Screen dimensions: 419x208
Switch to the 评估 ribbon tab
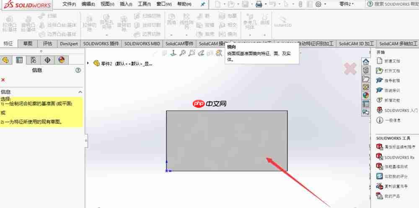[x=48, y=44]
